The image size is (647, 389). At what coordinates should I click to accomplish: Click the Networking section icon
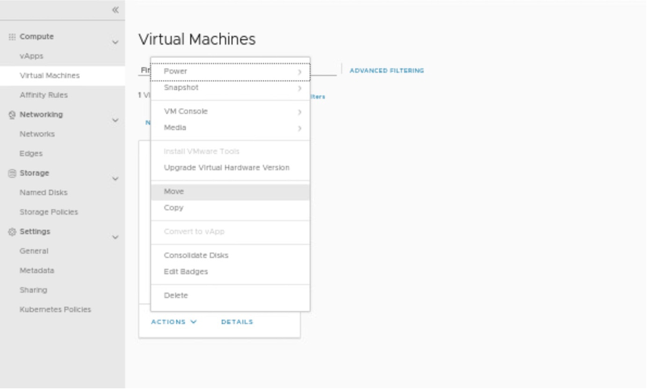click(x=11, y=114)
